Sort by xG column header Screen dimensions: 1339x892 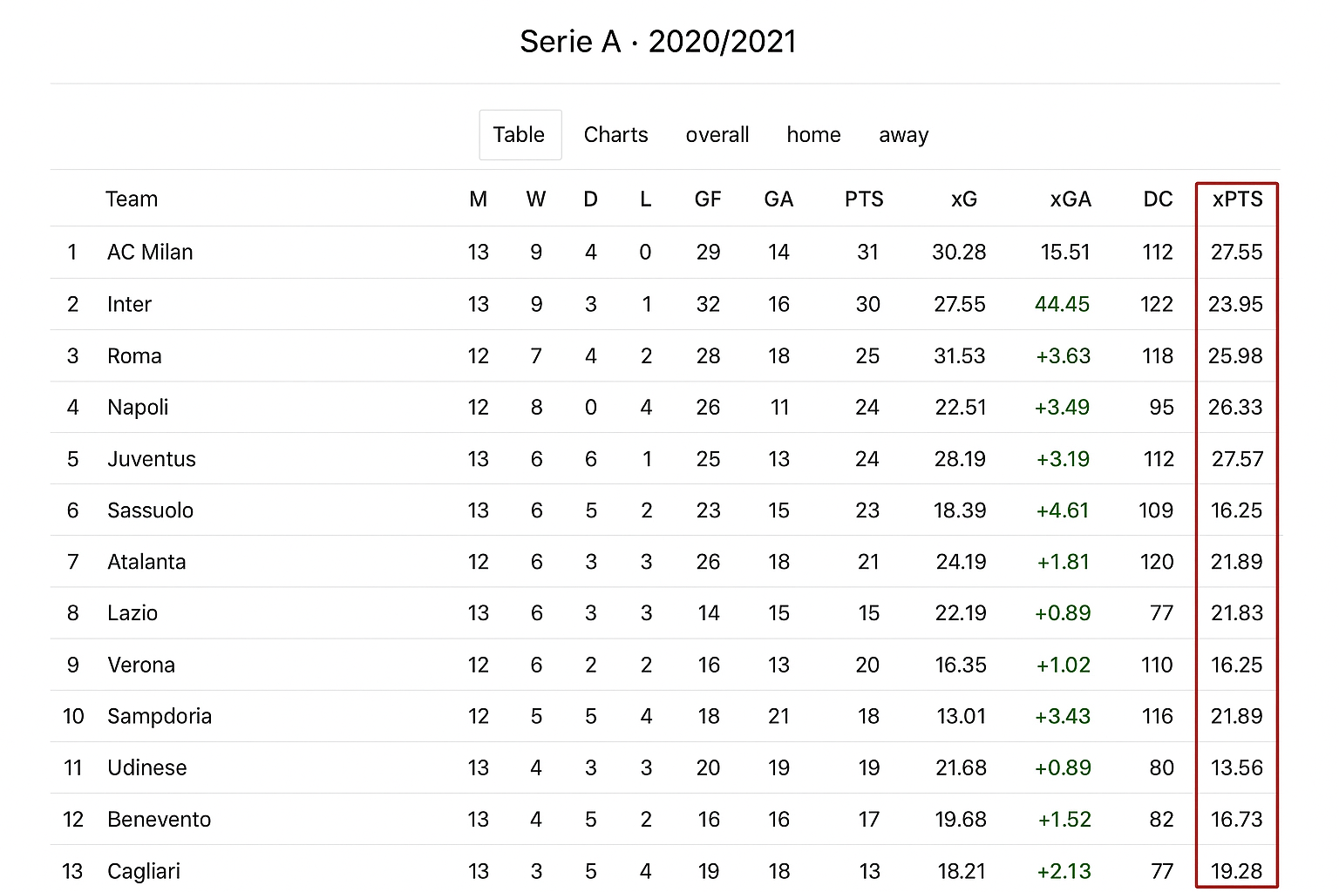[x=963, y=199]
